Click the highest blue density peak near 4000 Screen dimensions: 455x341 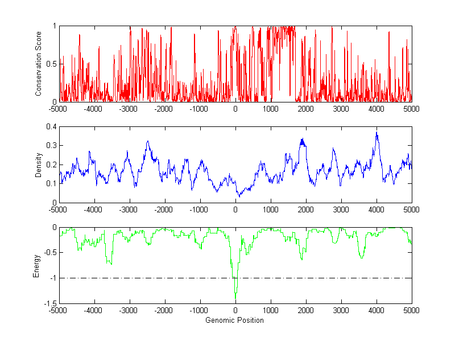377,133
